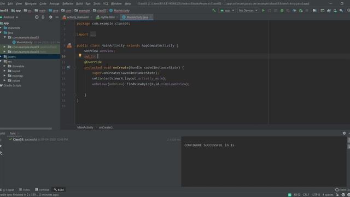
Task: Open the Refactor menu
Action: (x=68, y=4)
